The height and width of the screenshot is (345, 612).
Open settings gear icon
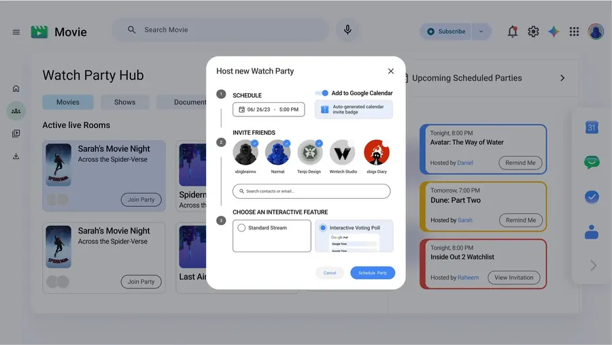point(533,32)
